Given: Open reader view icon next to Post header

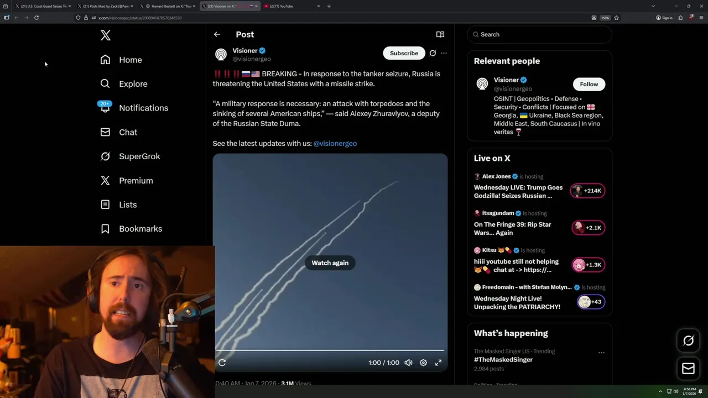Looking at the screenshot, I should (x=440, y=34).
